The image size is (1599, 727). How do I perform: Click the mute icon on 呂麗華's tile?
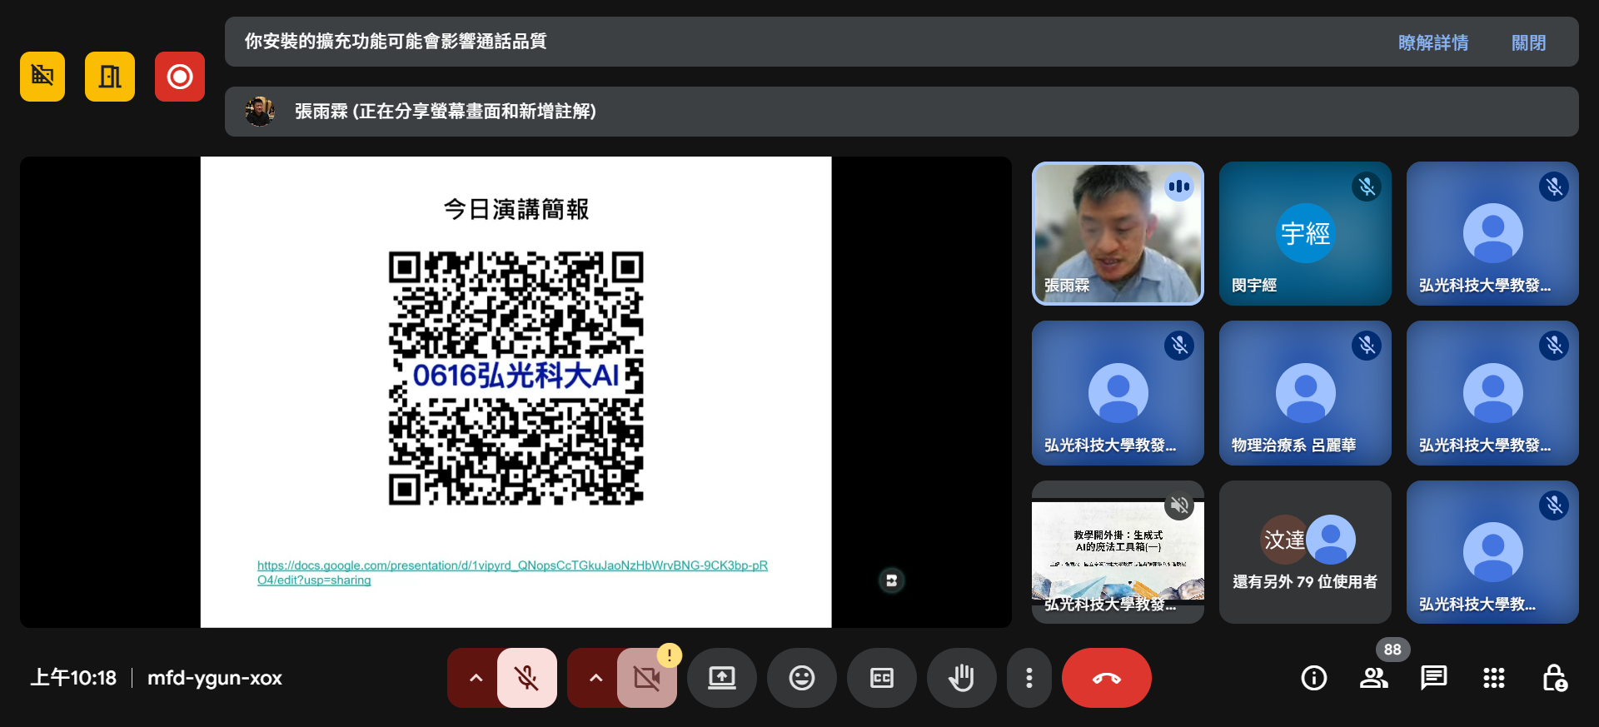(x=1367, y=346)
